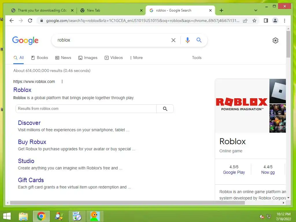The width and height of the screenshot is (296, 222).
Task: Click the scroll down arrow
Action: coord(288,198)
